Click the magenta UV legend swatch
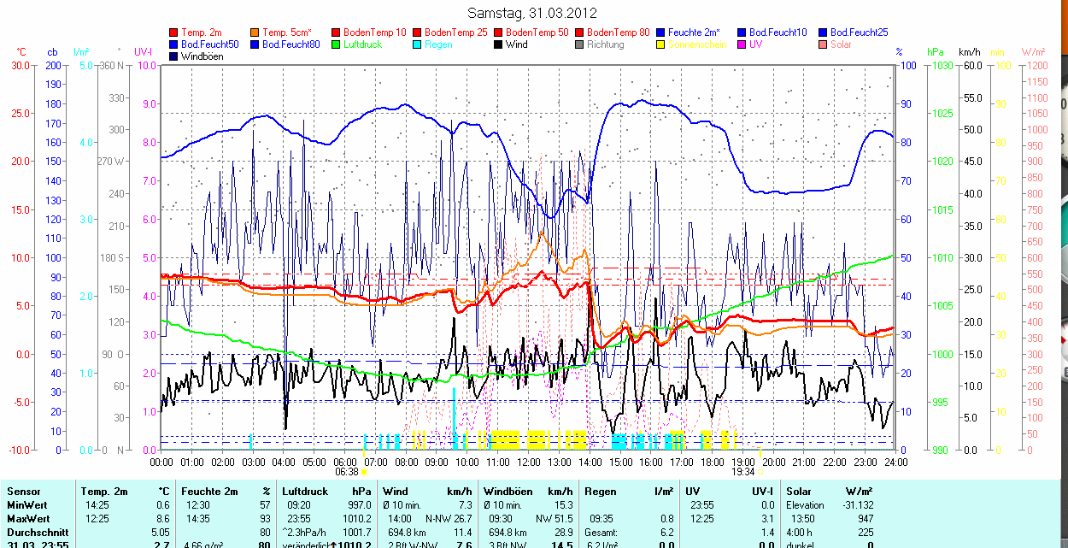The height and width of the screenshot is (548, 1068). (742, 44)
